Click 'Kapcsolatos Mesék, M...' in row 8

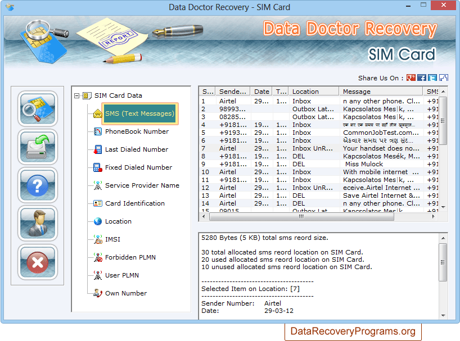coord(381,156)
